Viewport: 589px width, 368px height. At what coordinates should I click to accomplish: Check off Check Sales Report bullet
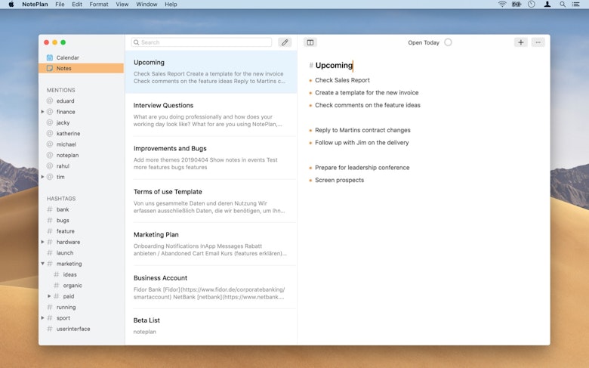[310, 80]
